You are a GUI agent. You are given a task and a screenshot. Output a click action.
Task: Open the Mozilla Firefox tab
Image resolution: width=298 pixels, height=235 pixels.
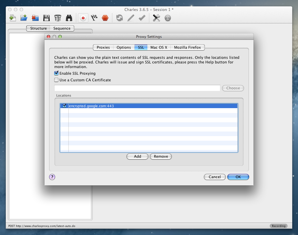coord(187,48)
